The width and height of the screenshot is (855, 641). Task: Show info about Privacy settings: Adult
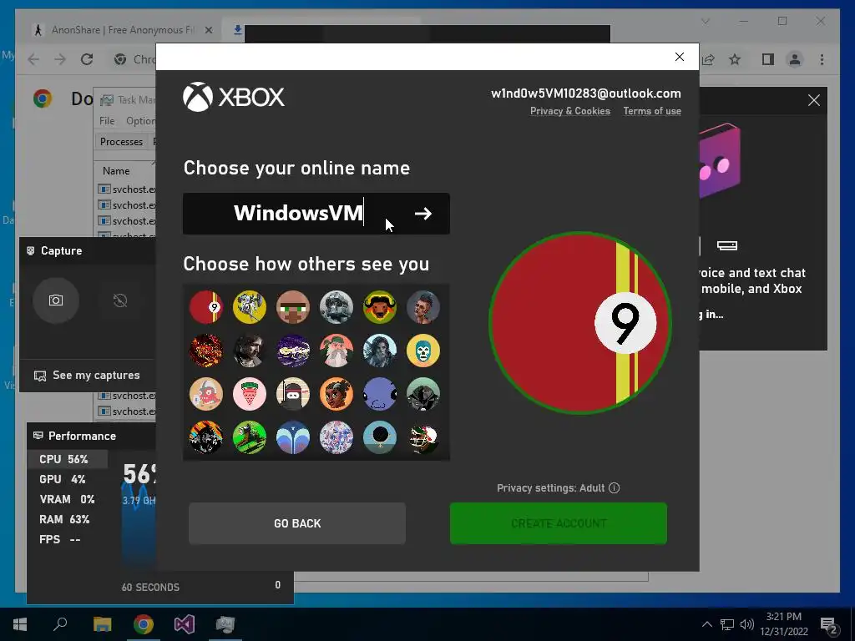click(x=614, y=487)
